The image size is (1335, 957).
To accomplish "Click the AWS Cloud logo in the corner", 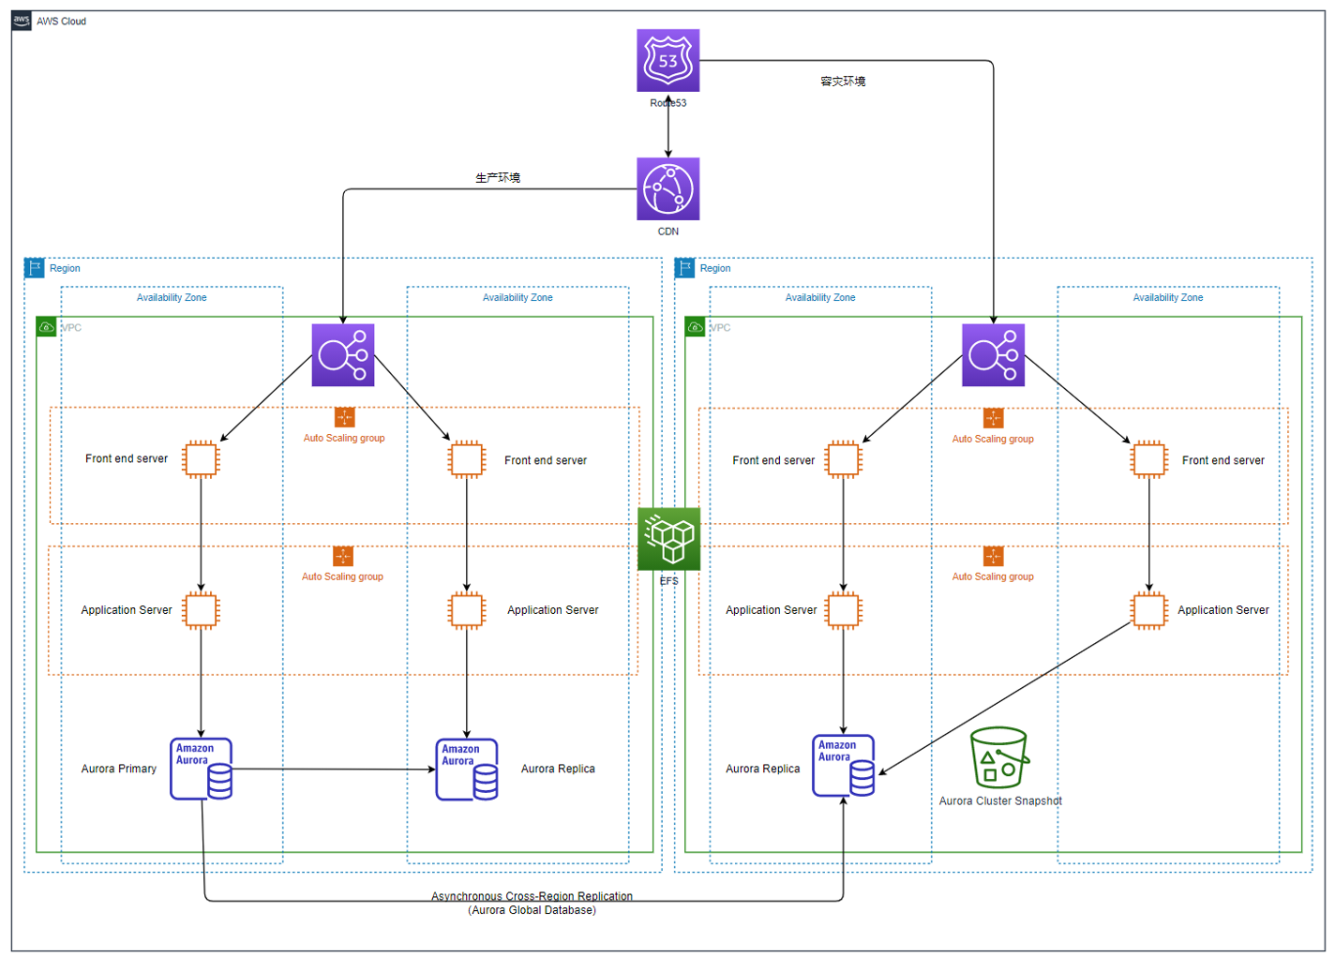I will click(22, 21).
